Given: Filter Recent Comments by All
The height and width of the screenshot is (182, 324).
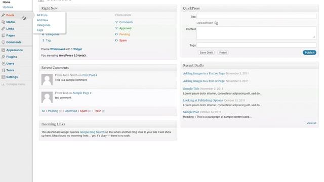Looking at the screenshot, I should (44, 111).
